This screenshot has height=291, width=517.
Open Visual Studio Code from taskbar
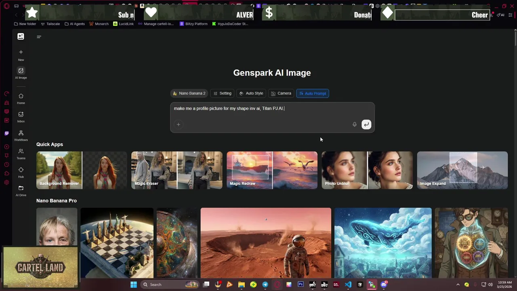(348, 285)
